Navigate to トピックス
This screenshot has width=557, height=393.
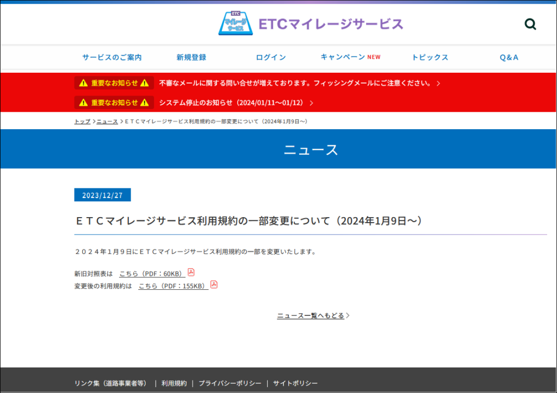coord(430,58)
